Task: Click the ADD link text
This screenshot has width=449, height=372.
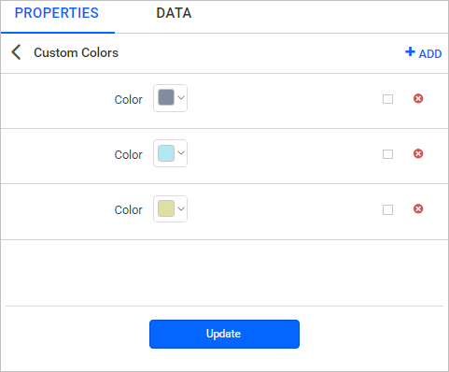Action: (430, 54)
